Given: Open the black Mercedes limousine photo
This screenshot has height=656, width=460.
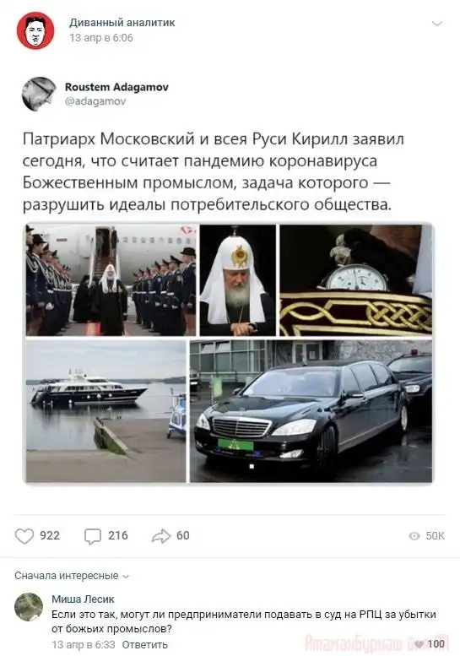Looking at the screenshot, I should [311, 411].
